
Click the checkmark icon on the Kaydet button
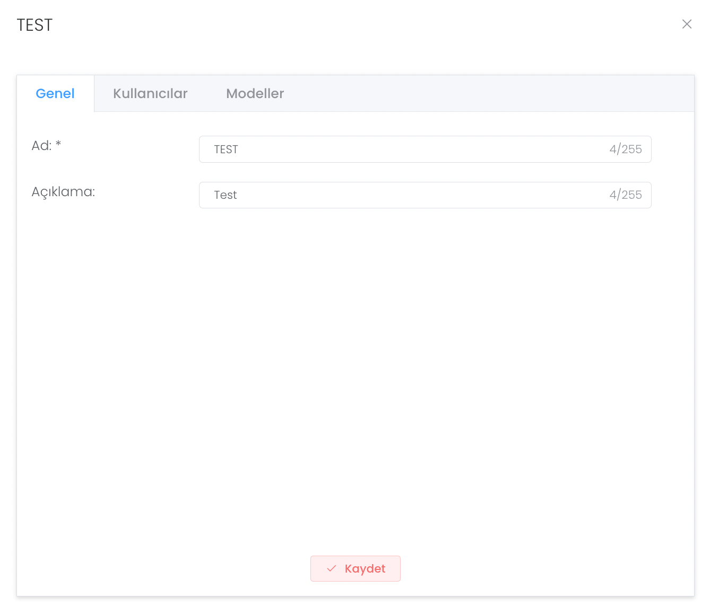332,568
